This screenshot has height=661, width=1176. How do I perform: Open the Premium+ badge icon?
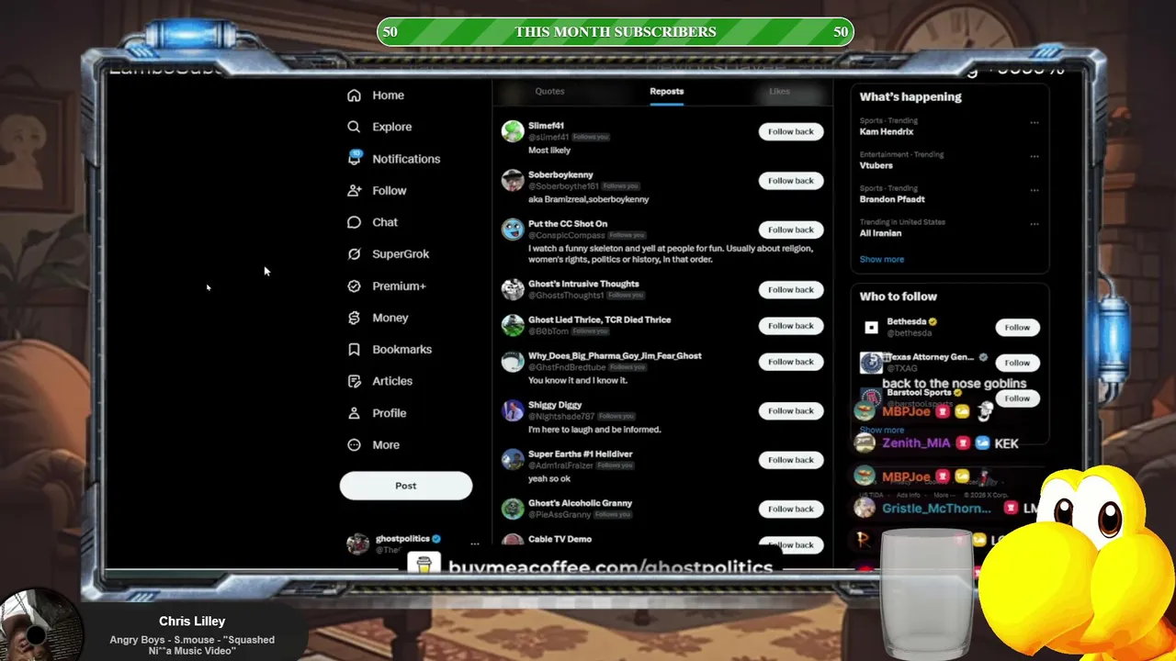pos(354,286)
